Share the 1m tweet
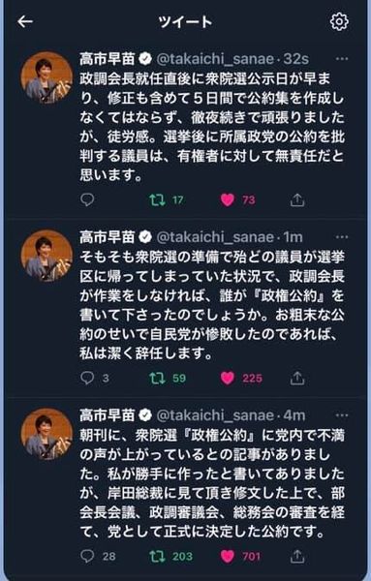371x581 pixels. [297, 378]
